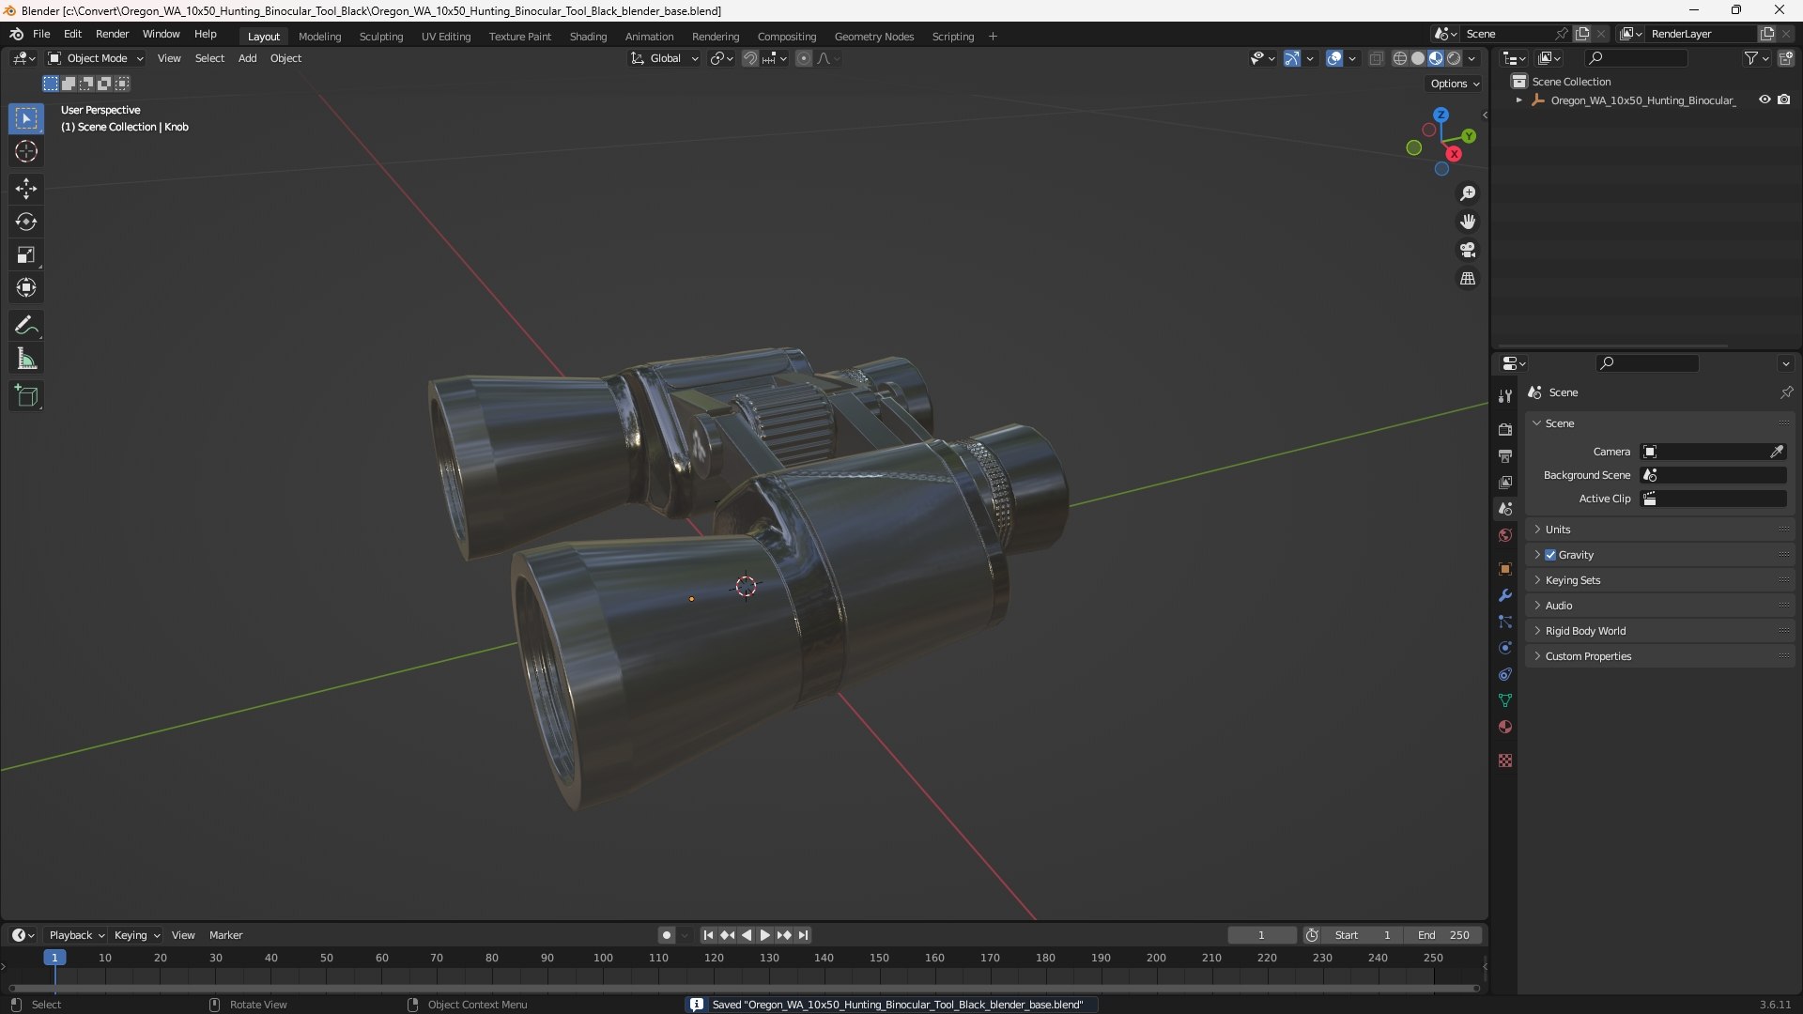Click the pan view hand icon
Screen dimensions: 1803x1014
click(x=1468, y=222)
